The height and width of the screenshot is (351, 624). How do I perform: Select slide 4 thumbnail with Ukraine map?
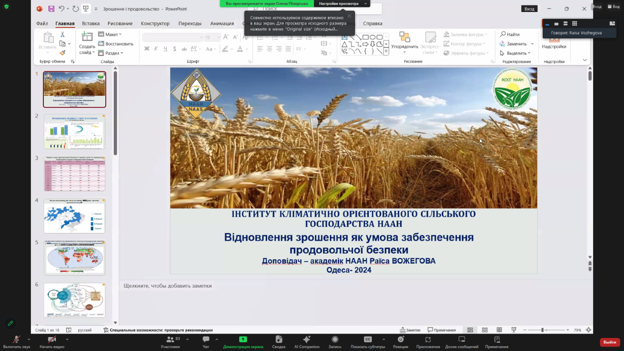tap(74, 216)
